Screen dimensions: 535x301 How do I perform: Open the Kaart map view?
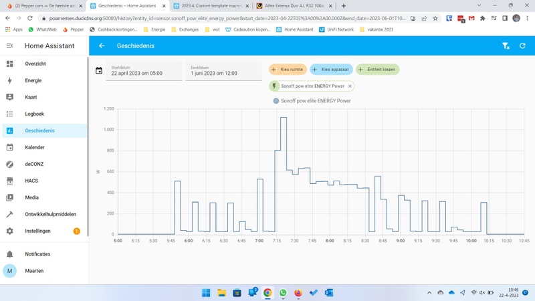coord(44,97)
